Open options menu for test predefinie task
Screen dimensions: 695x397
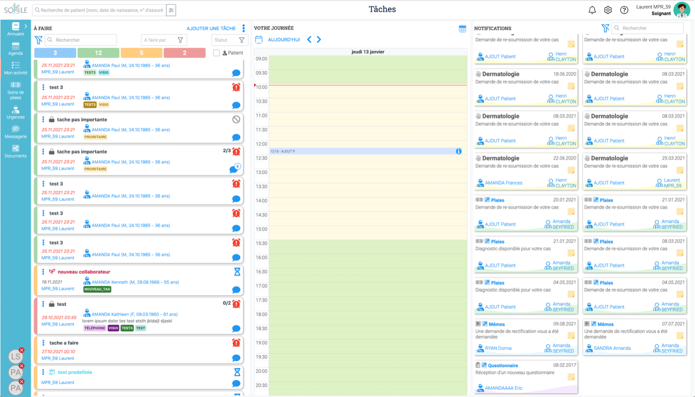pos(43,372)
